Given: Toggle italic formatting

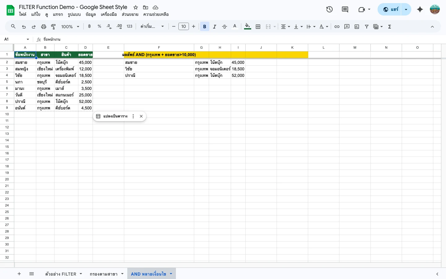Looking at the screenshot, I should click(214, 27).
